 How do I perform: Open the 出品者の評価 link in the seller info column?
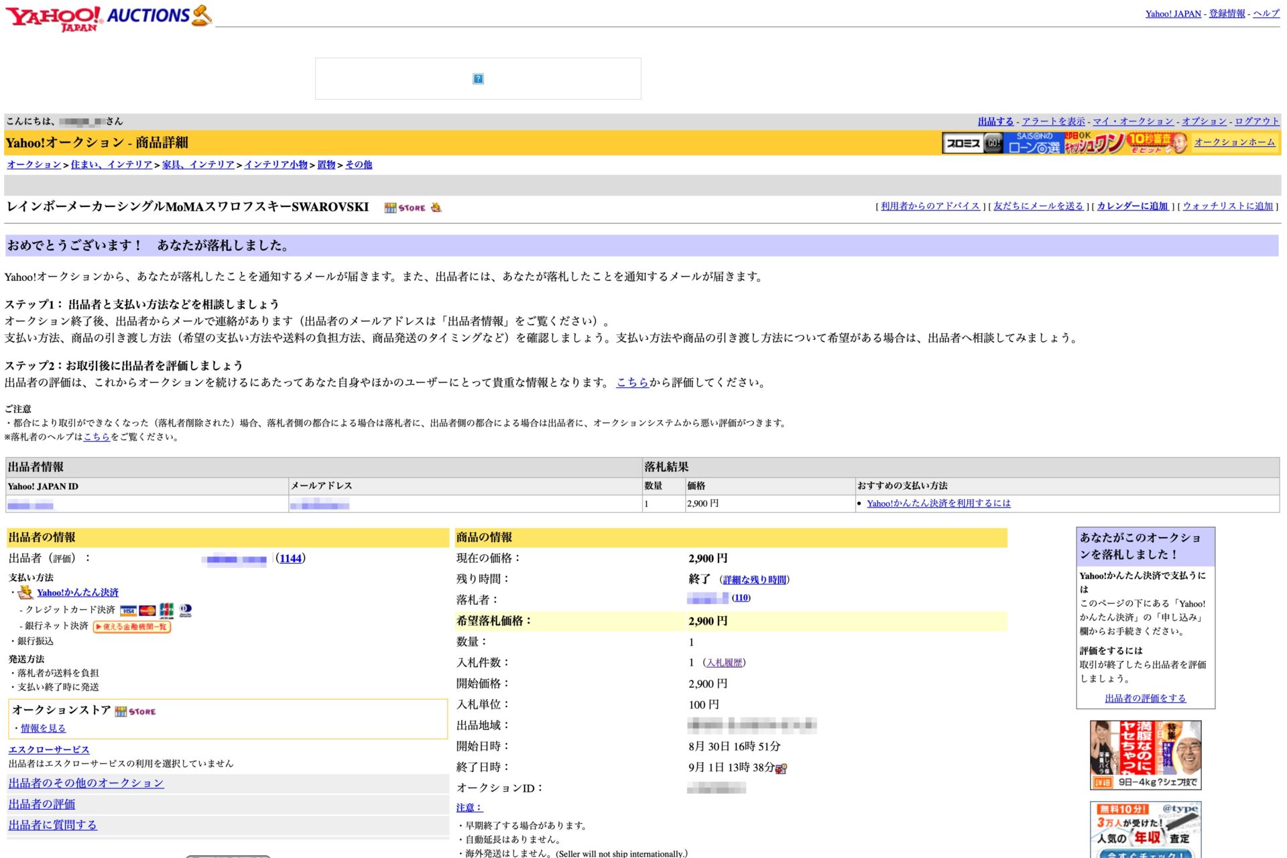coord(42,804)
